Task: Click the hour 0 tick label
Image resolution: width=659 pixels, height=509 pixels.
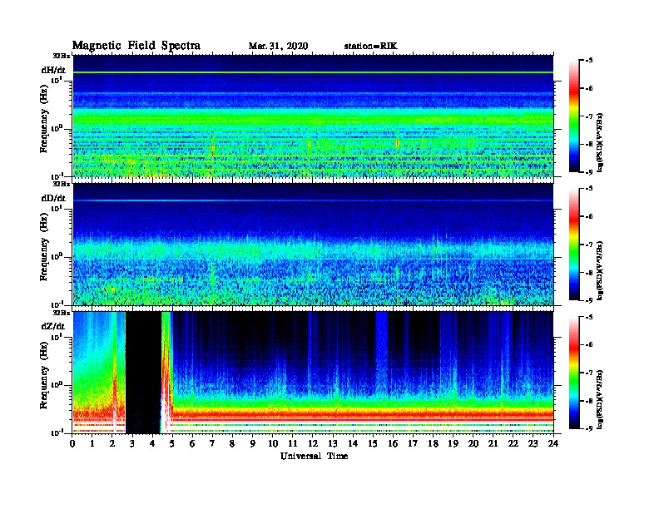Action: pos(72,444)
